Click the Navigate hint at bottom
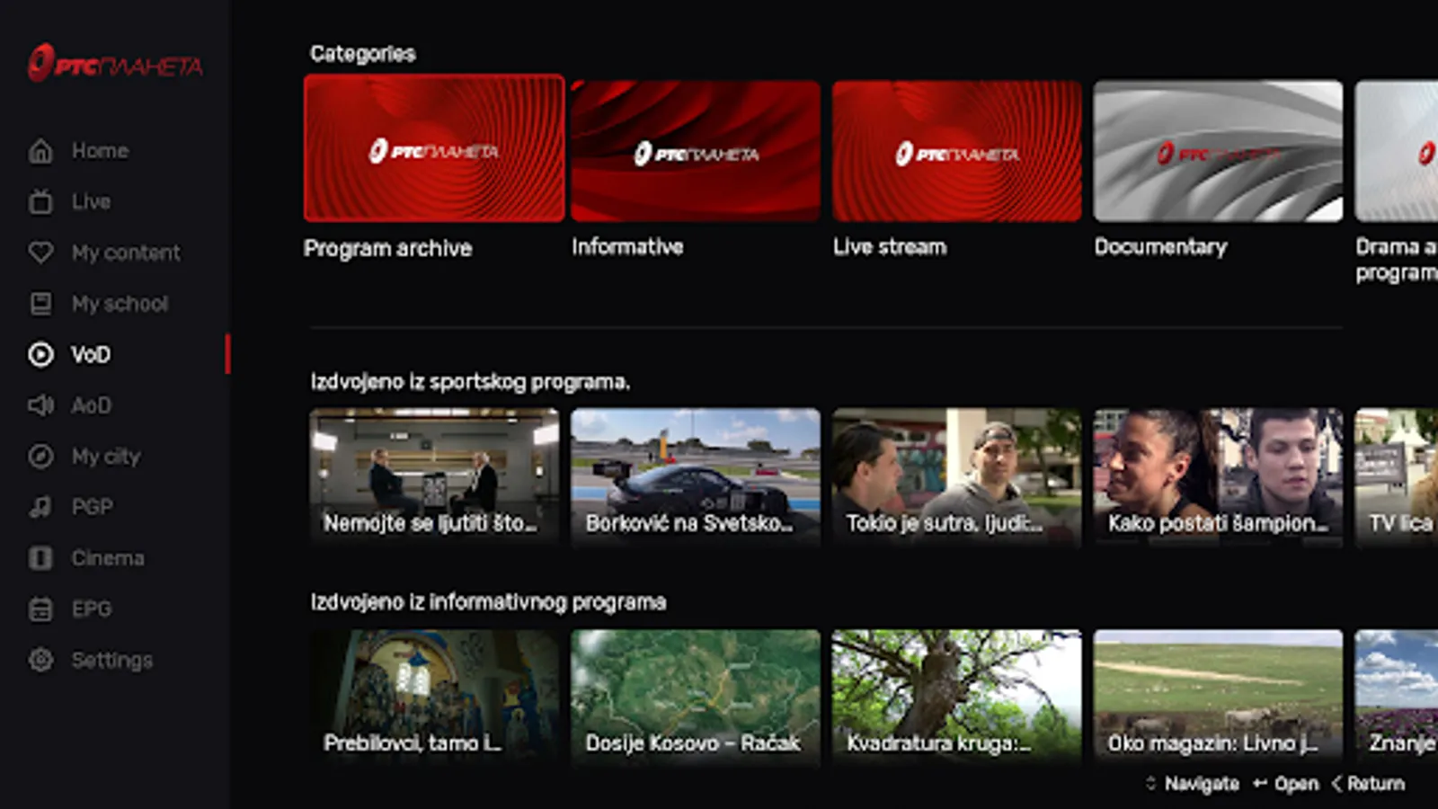 click(1192, 784)
